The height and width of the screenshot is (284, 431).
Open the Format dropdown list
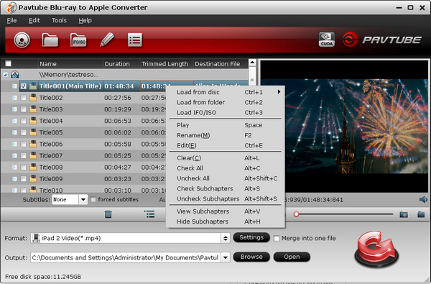226,238
